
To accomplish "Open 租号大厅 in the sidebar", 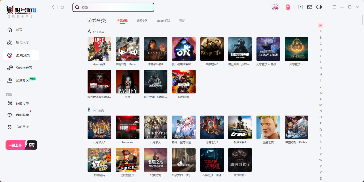I will coord(22,42).
